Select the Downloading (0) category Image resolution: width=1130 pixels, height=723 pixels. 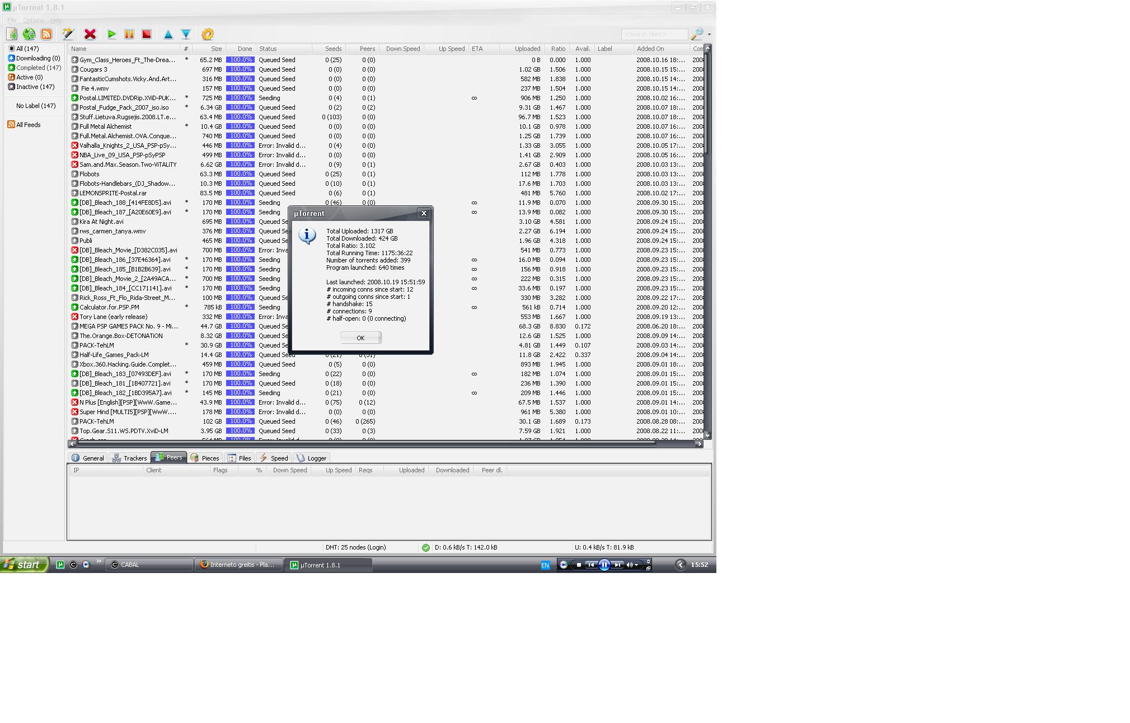(x=34, y=58)
